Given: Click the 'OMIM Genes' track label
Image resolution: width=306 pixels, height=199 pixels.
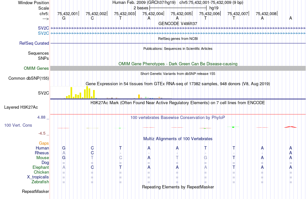Looking at the screenshot, I should [36, 68].
